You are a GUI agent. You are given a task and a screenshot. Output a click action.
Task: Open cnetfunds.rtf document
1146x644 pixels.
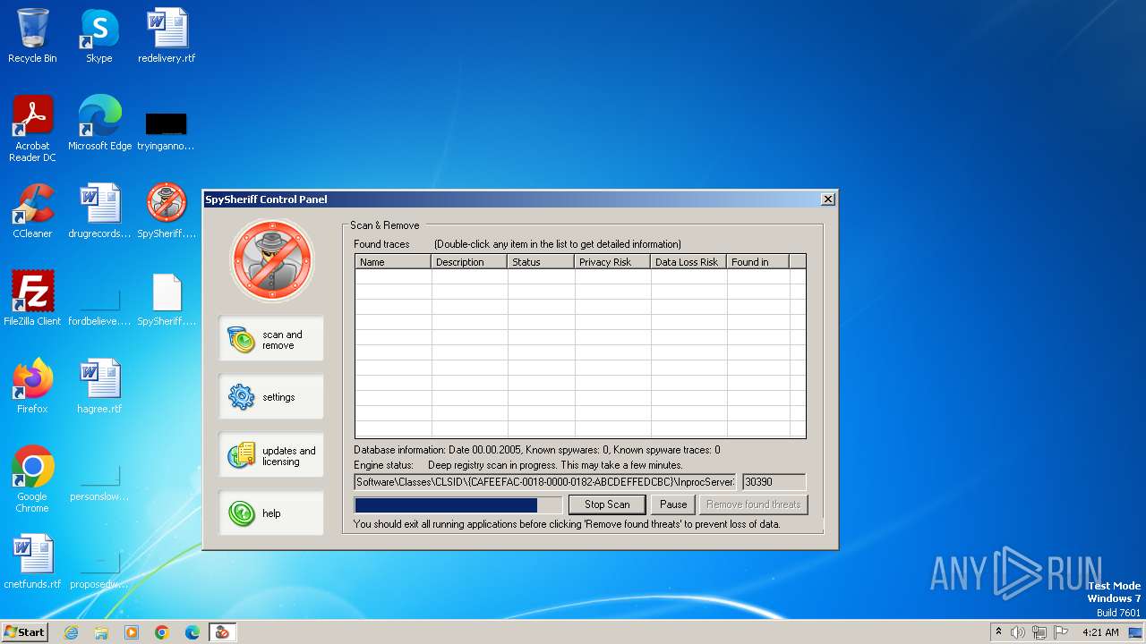tap(32, 561)
